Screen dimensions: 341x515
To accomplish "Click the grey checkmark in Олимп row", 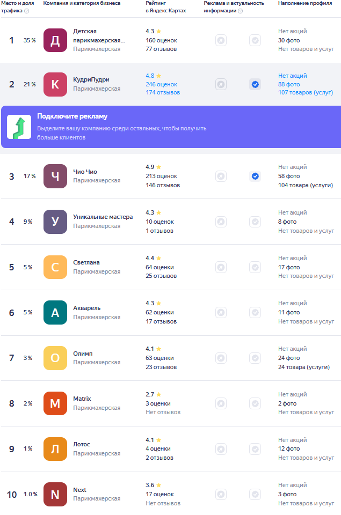I will point(255,358).
